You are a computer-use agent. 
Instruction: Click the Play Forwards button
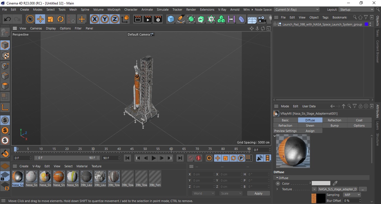click(154, 158)
